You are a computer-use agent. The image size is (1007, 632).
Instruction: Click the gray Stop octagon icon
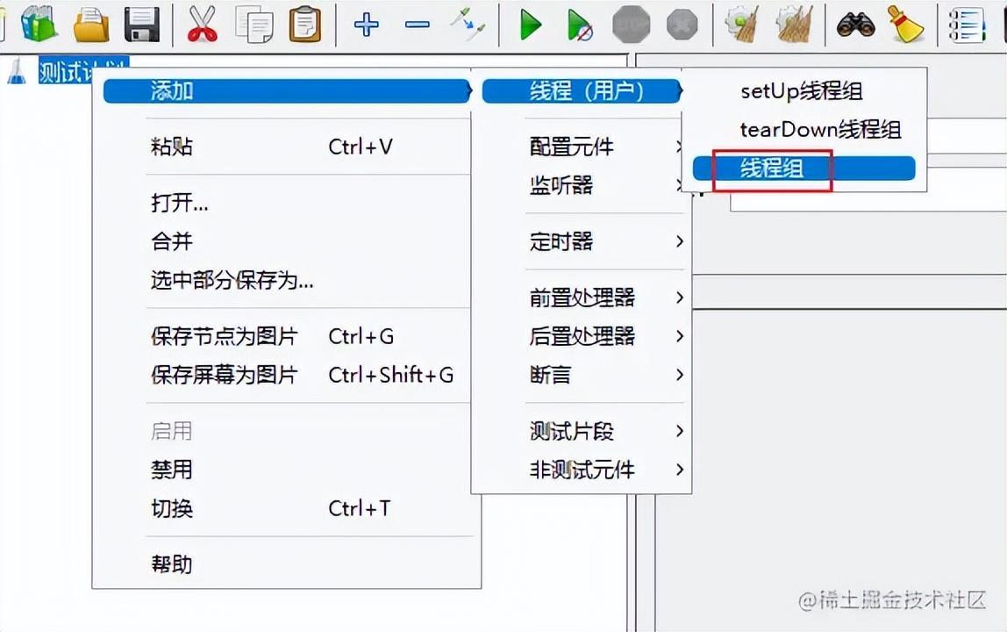point(631,25)
